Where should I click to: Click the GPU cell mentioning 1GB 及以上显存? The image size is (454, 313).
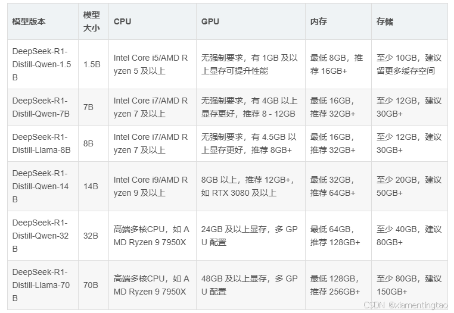pos(251,64)
